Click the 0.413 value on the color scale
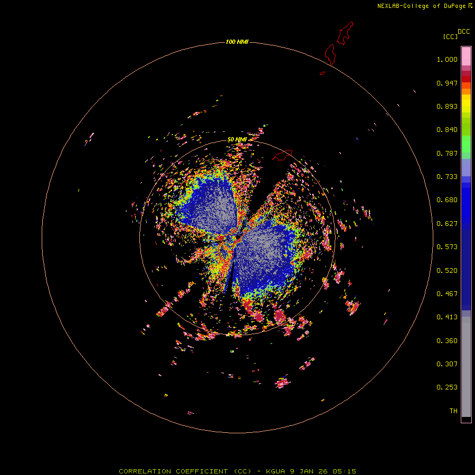475x475 pixels. [447, 317]
